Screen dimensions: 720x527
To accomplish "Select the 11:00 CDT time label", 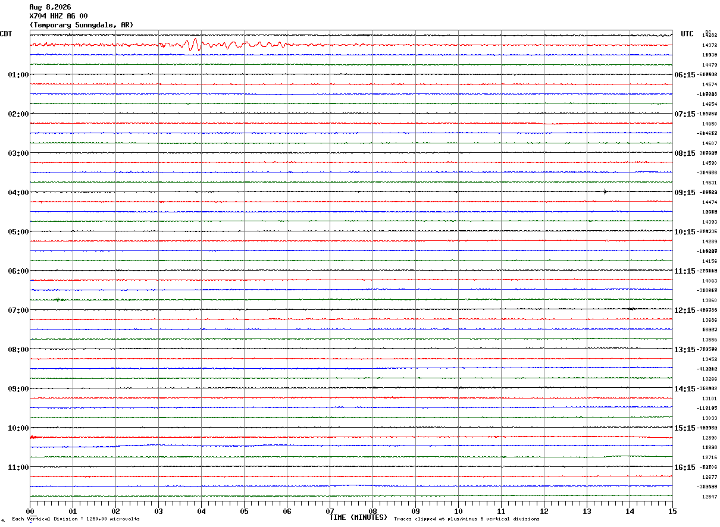I will click(x=18, y=468).
